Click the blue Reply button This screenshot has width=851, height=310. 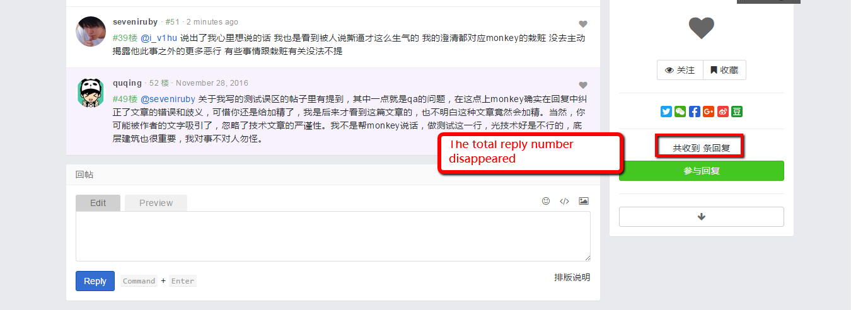pos(95,281)
